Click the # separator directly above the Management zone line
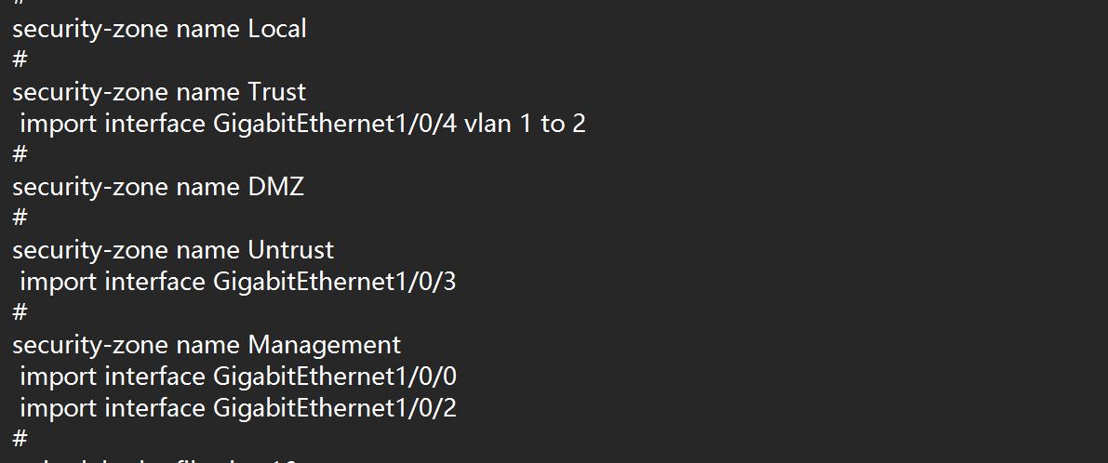1108x463 pixels. click(x=20, y=313)
